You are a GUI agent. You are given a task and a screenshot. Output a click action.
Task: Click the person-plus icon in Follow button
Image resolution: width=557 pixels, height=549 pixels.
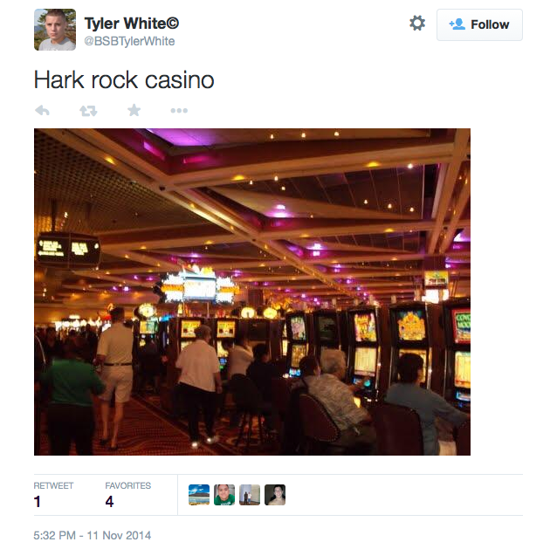457,24
